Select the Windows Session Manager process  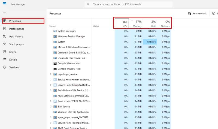click(x=71, y=37)
